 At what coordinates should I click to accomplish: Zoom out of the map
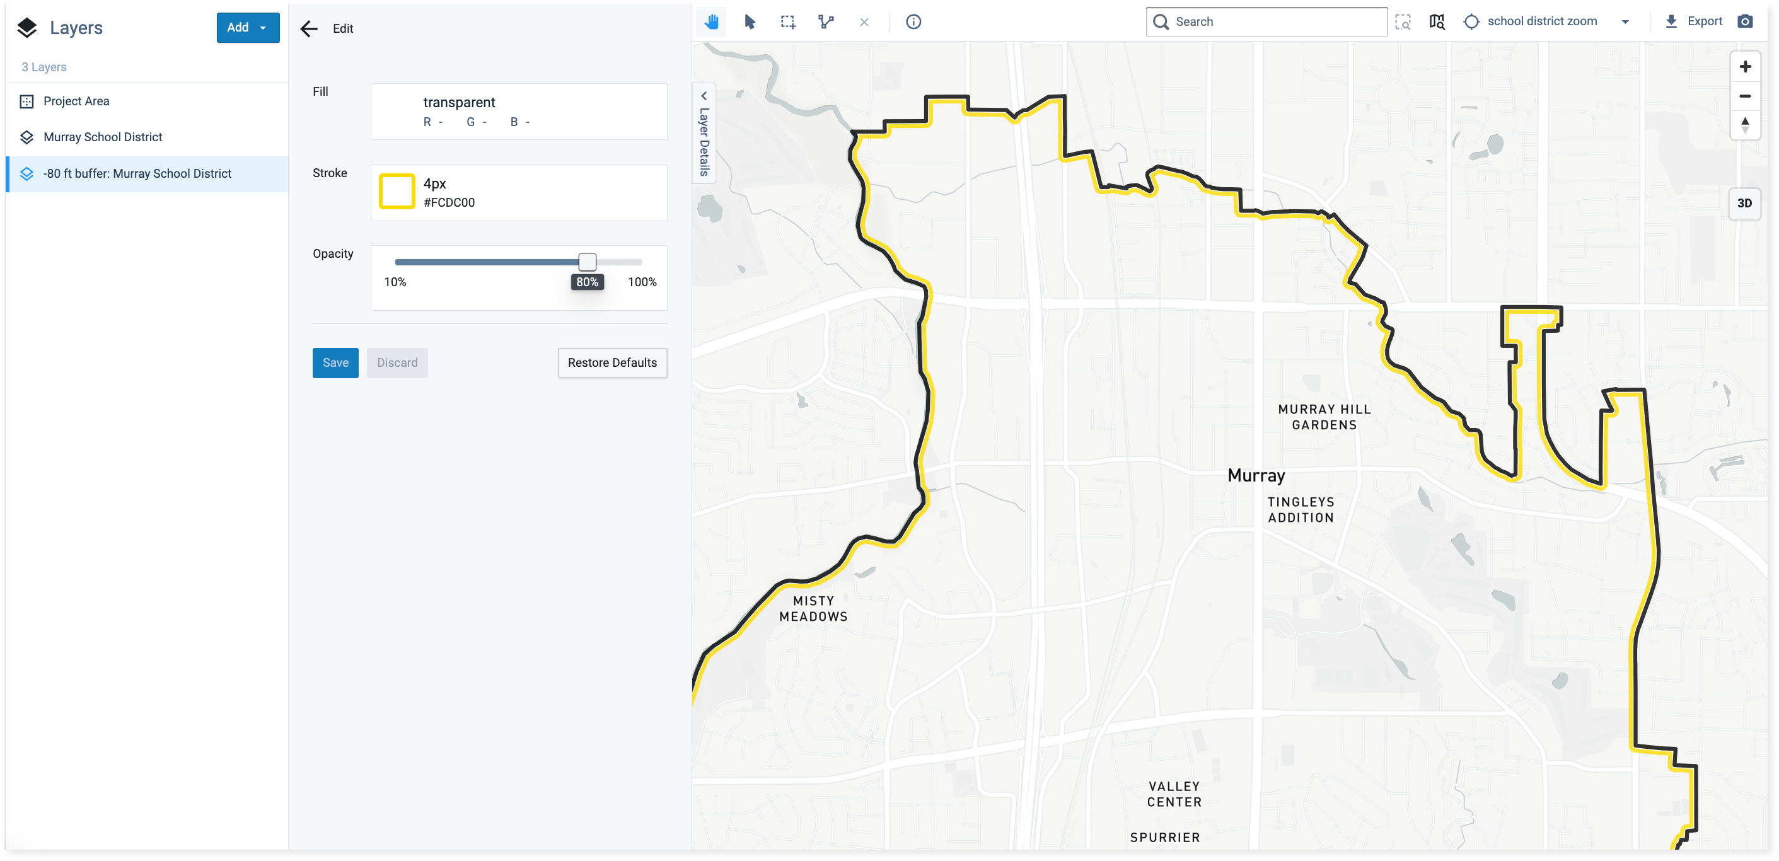click(1745, 96)
